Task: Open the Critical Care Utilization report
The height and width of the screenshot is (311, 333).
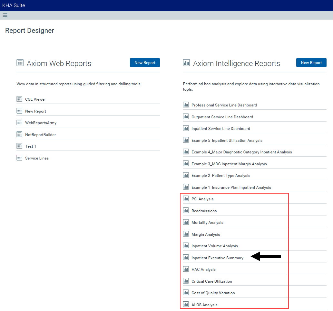Action: [212, 281]
